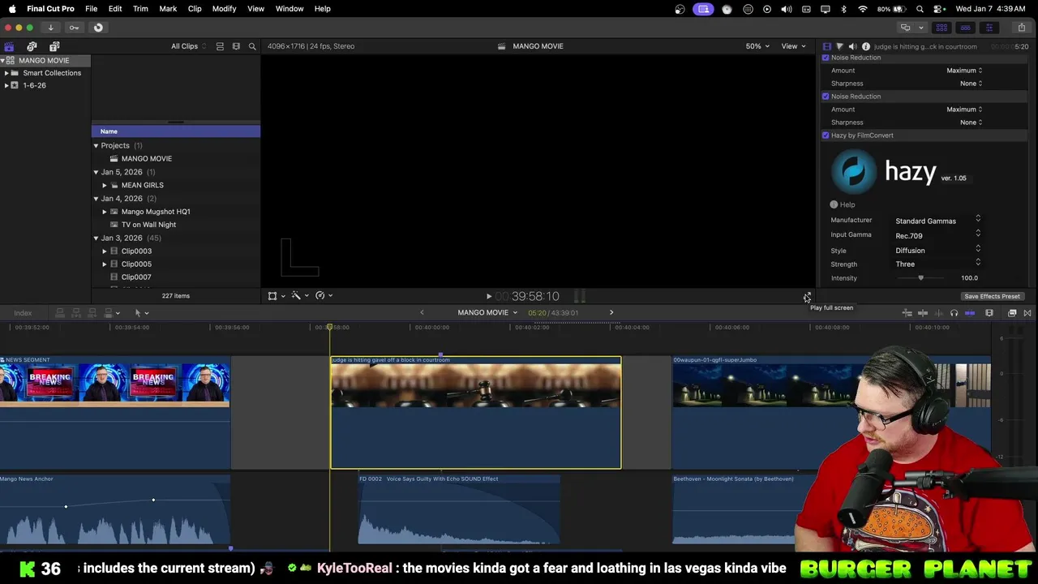
Task: Open the Modify menu
Action: click(x=224, y=9)
